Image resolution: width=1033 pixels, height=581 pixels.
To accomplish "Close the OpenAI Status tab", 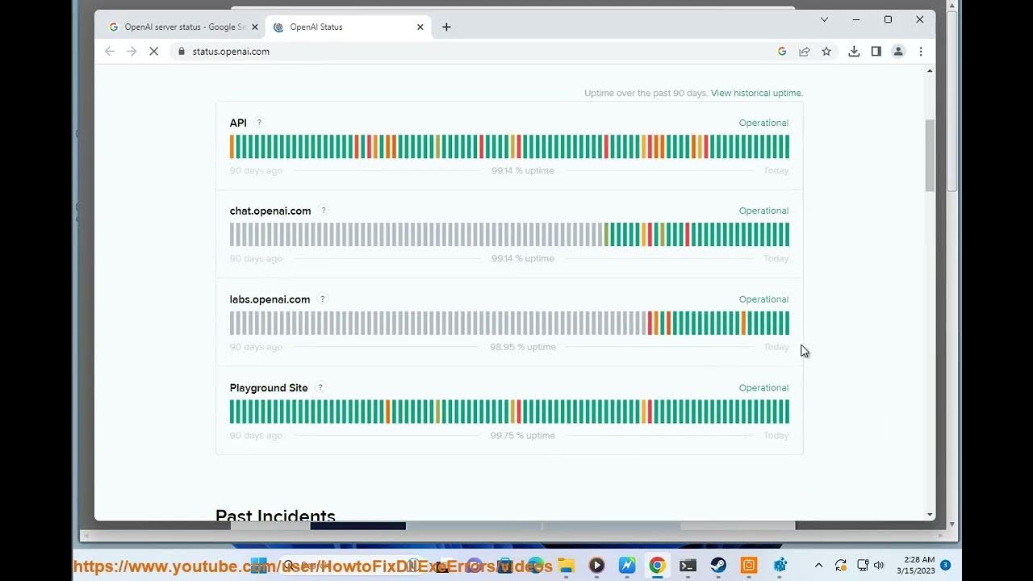I will [420, 27].
